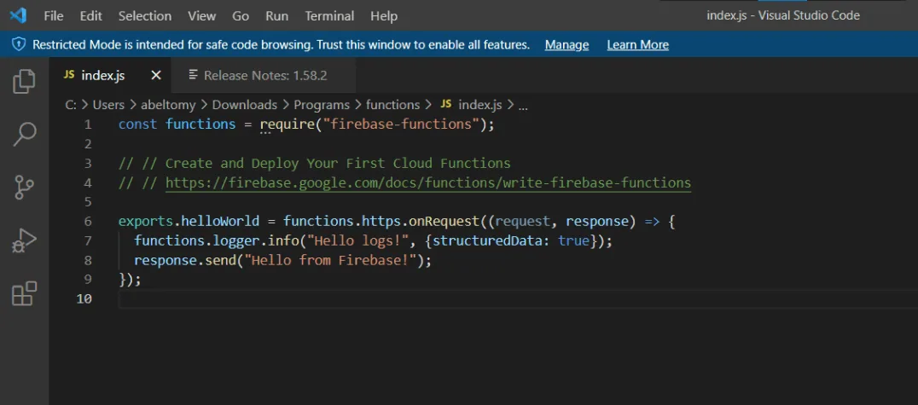Image resolution: width=918 pixels, height=405 pixels.
Task: Click the const keyword on line 1
Action: point(137,124)
